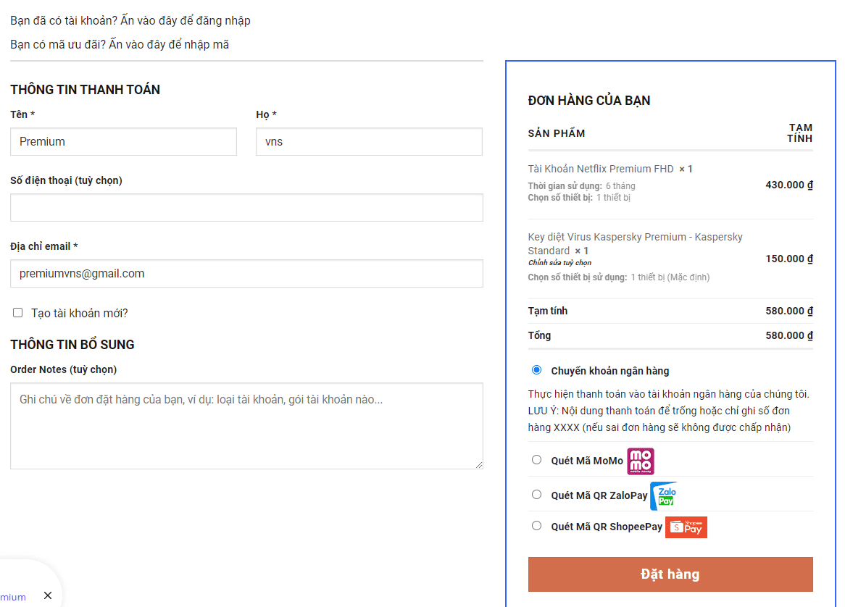Viewport: 845px width, 607px height.
Task: Focus the Họ input field
Action: (369, 142)
